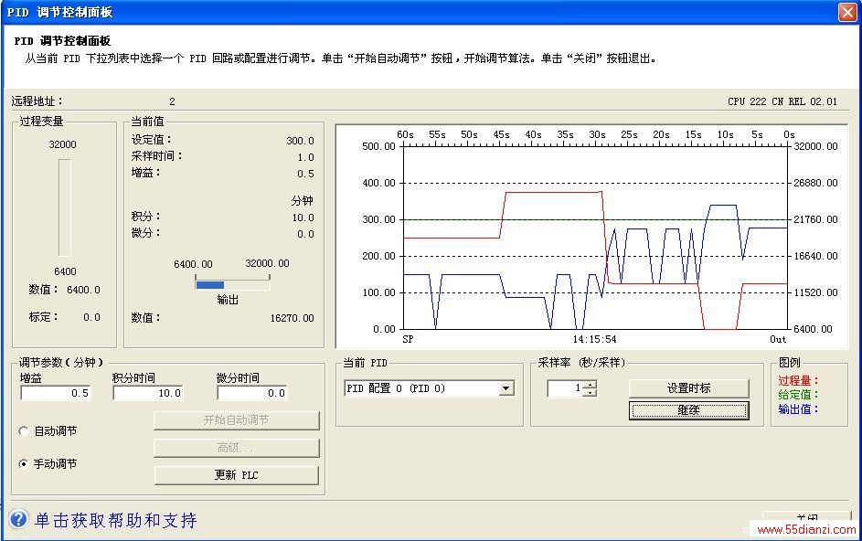Click the 500.00 chart axis label

[x=378, y=146]
